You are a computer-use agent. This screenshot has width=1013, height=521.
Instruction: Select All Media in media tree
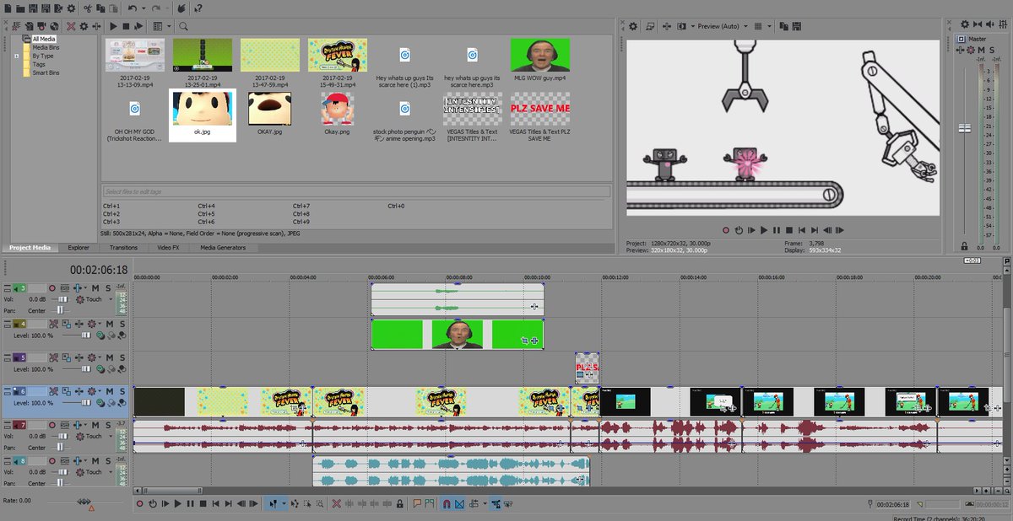click(x=46, y=39)
